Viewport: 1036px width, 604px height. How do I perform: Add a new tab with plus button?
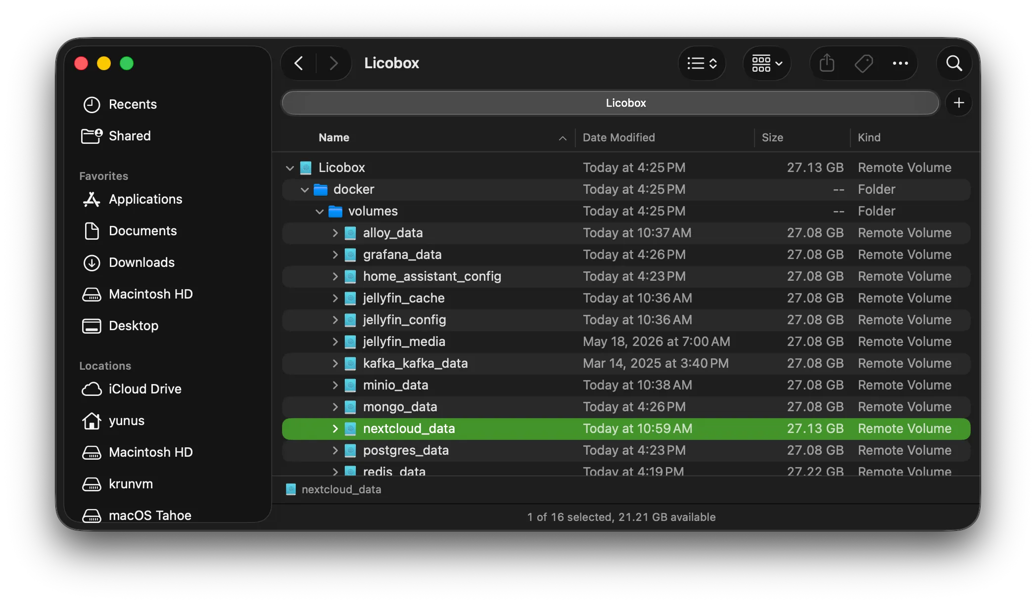tap(959, 103)
